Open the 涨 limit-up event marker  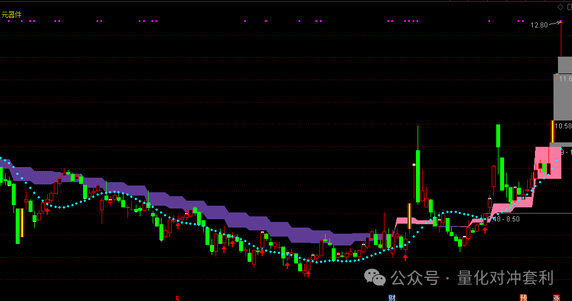click(x=556, y=298)
